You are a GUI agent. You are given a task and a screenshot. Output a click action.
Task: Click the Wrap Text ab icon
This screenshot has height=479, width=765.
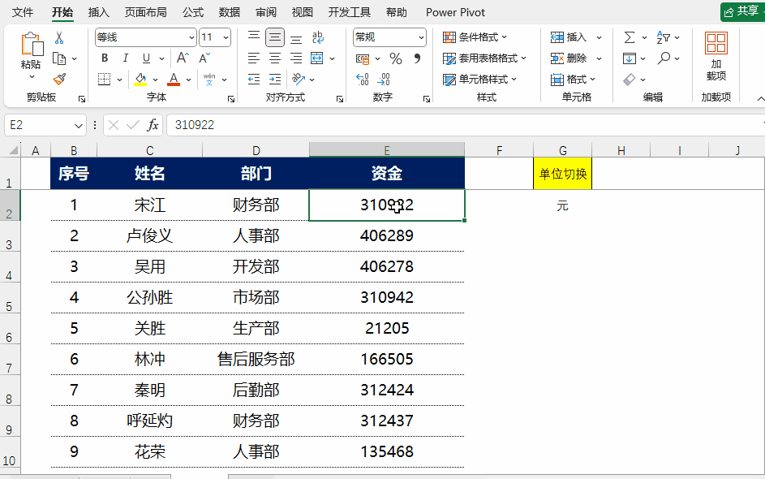click(x=318, y=37)
